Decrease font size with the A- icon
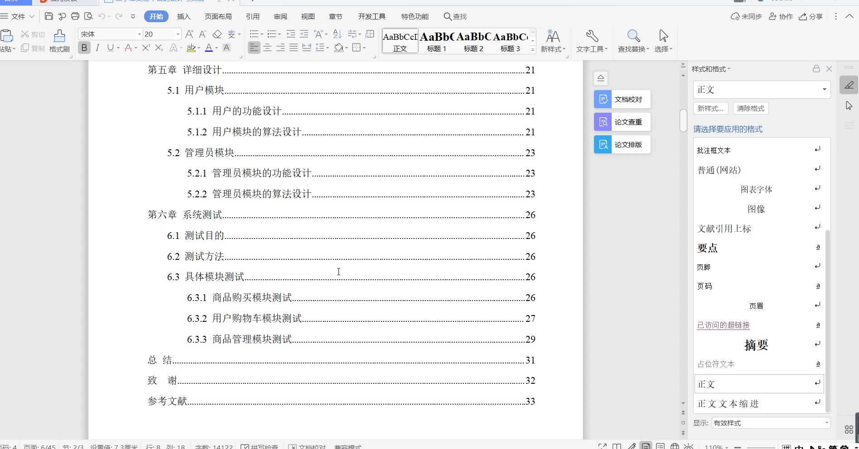The height and width of the screenshot is (449, 859). (203, 34)
